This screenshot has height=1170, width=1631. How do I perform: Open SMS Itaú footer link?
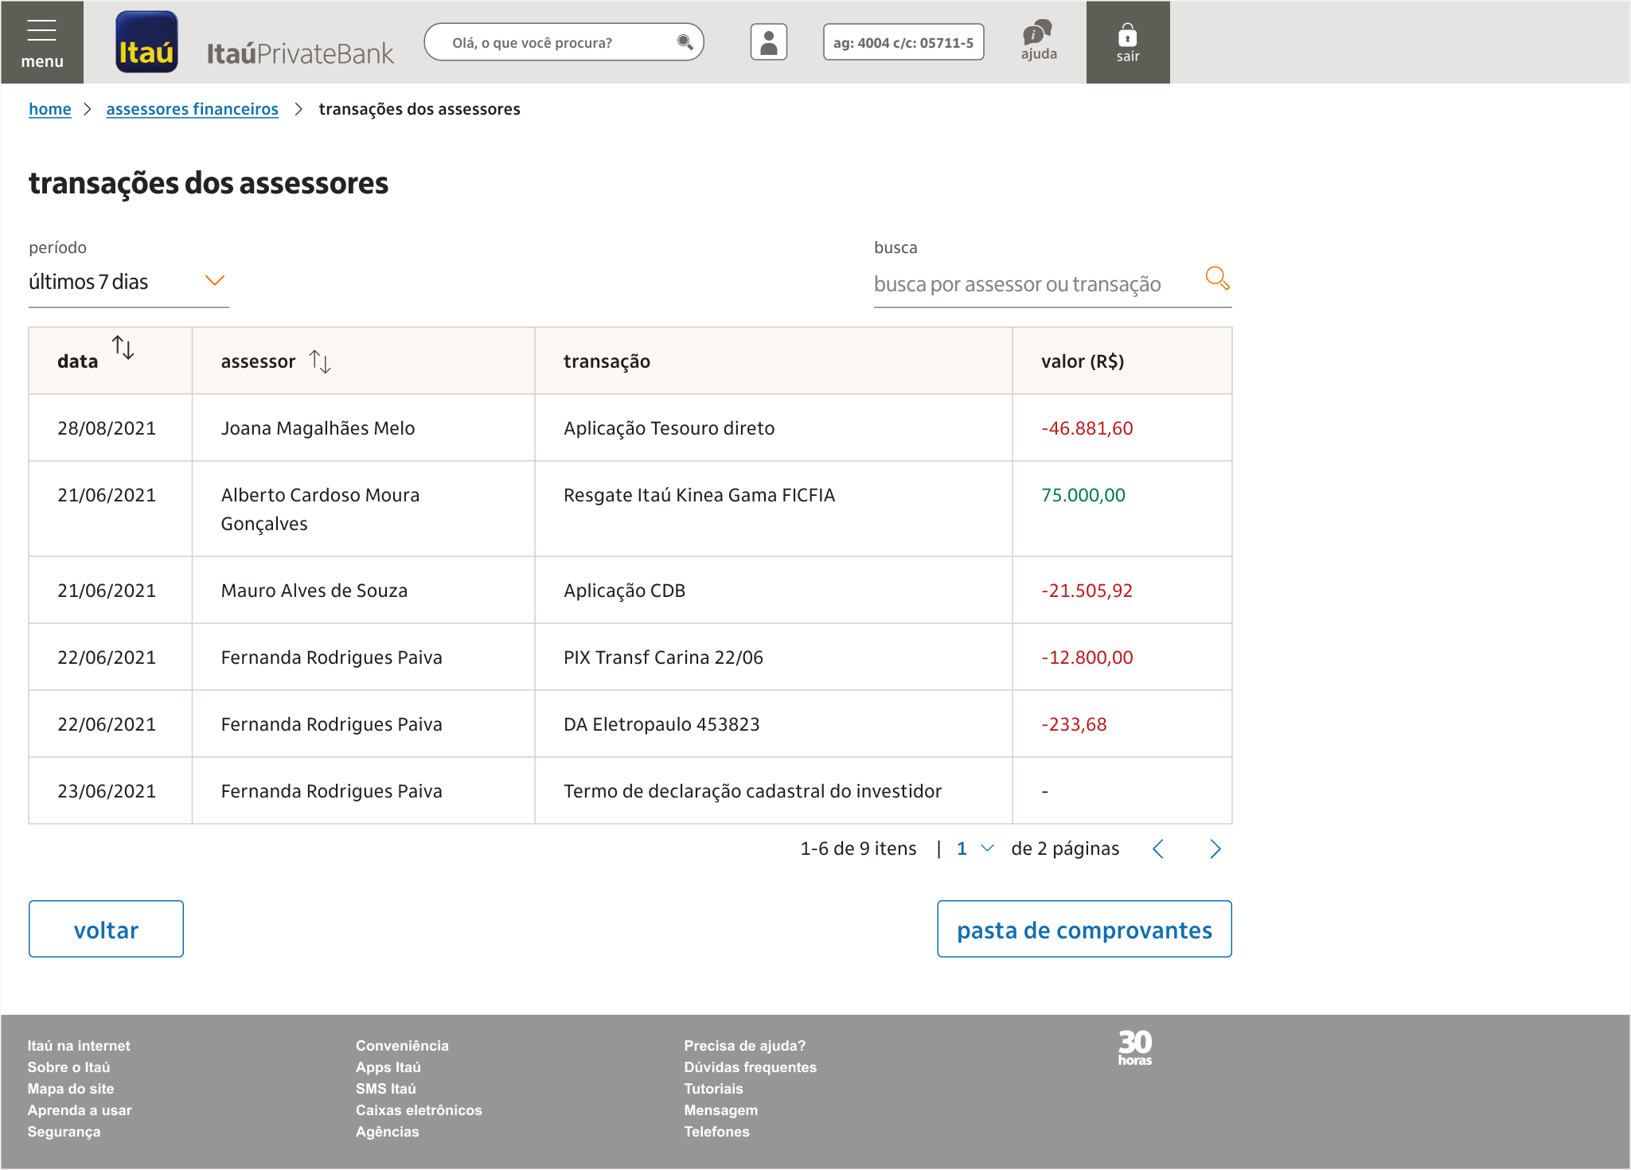coord(385,1089)
